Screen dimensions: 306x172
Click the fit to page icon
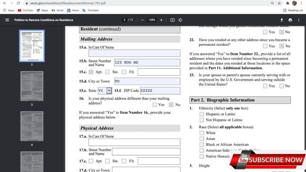pyautogui.click(x=172, y=20)
